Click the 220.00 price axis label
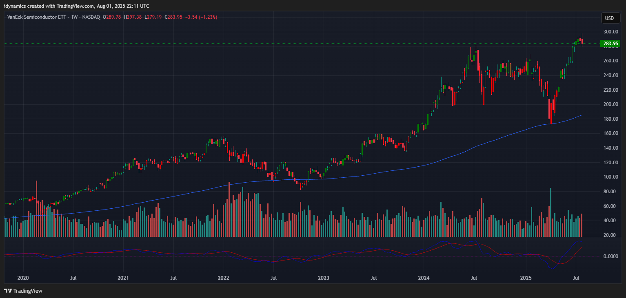Image resolution: width=626 pixels, height=298 pixels. (x=610, y=90)
